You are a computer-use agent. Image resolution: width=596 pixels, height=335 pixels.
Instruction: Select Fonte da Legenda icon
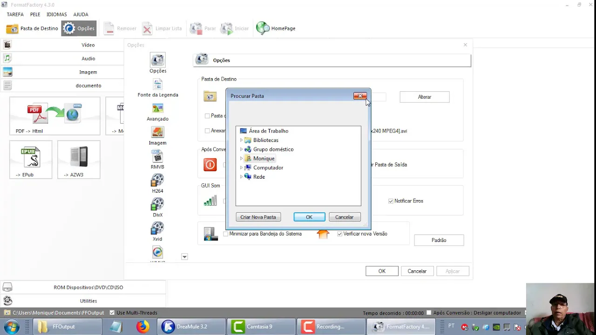point(158,84)
